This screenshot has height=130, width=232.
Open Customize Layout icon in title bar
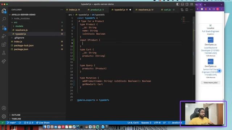click(192, 4)
